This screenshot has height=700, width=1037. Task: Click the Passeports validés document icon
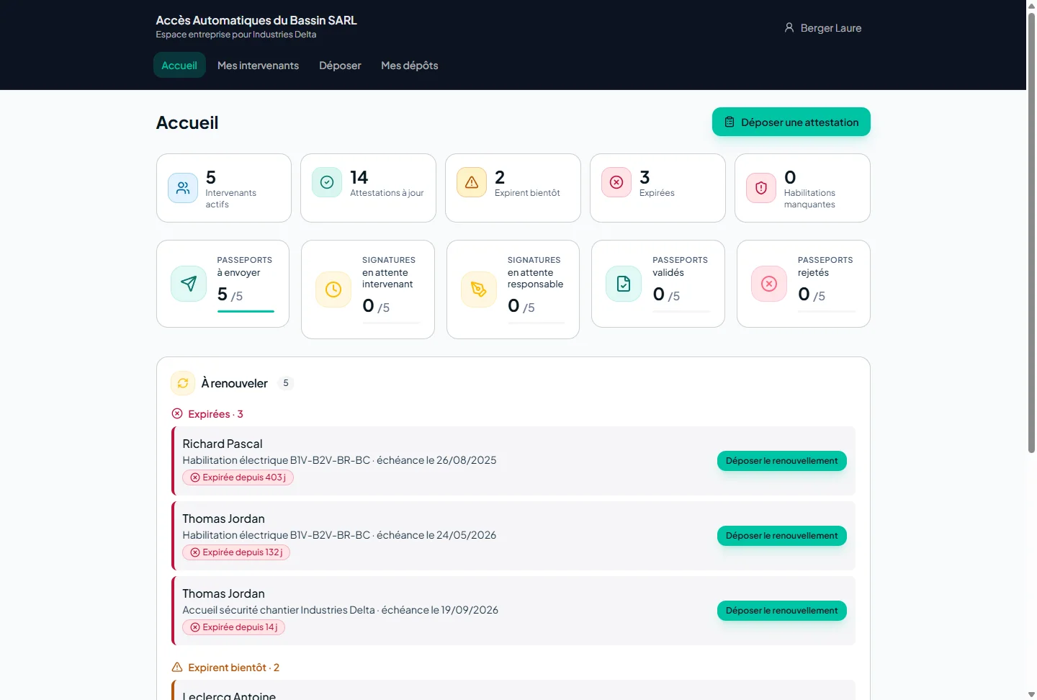tap(624, 284)
